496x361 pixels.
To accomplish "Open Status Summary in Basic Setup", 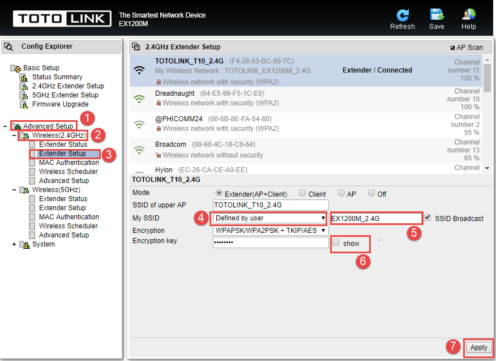I will point(57,77).
